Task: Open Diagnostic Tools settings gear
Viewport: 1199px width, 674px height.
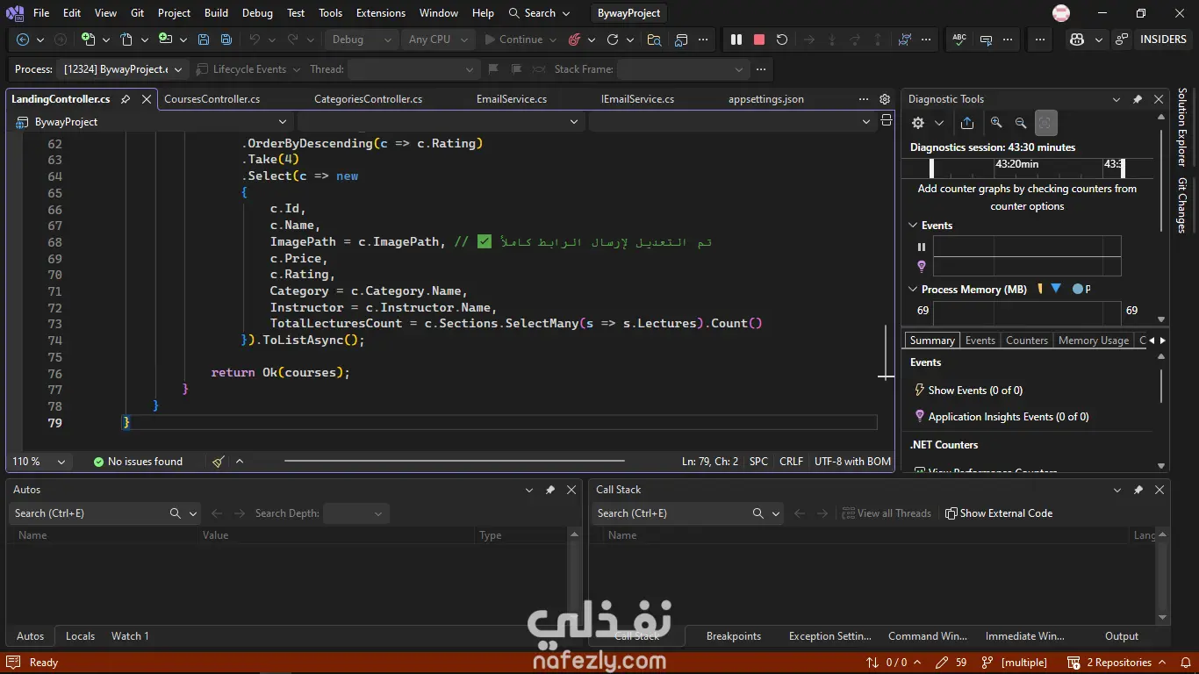Action: coord(918,123)
